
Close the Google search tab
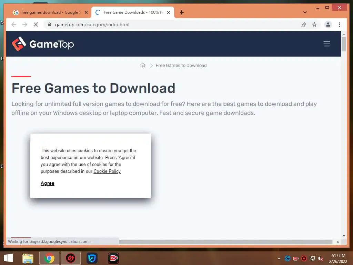click(86, 12)
